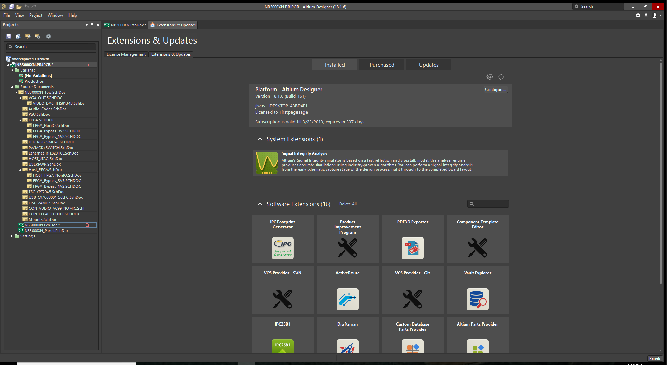Collapse the NB3000XN.PRJPCB project node
The width and height of the screenshot is (667, 365).
pyautogui.click(x=8, y=65)
